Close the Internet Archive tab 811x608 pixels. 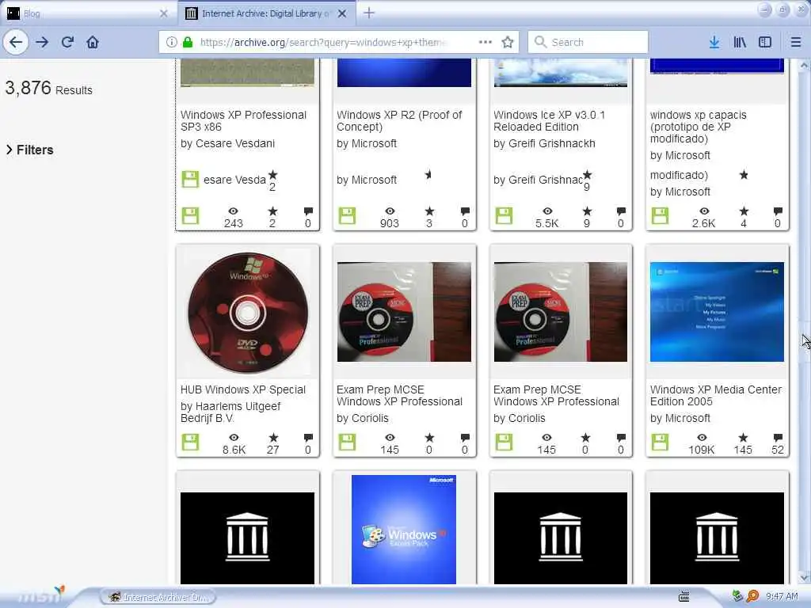[x=342, y=13]
